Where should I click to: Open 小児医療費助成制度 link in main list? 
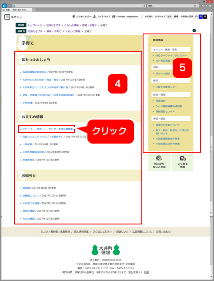tap(33, 152)
